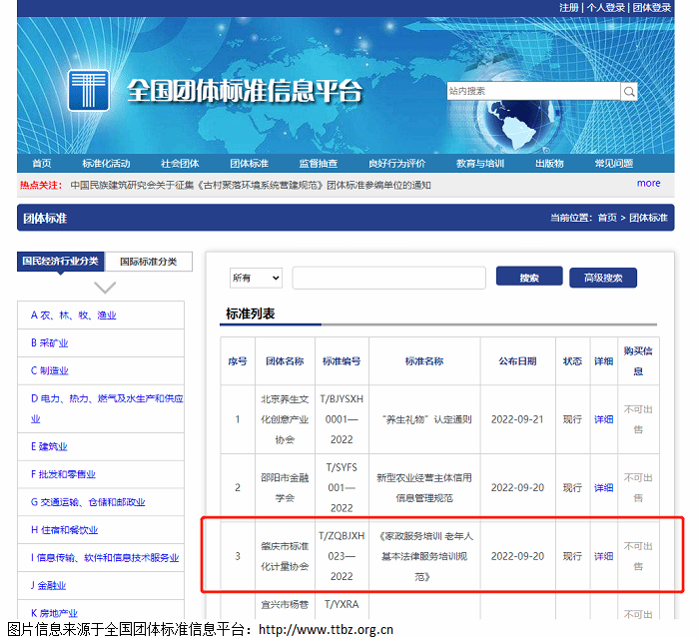Open 常见问题 menu item
This screenshot has width=699, height=638.
[614, 163]
